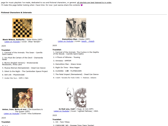The width and height of the screenshot is (168, 126).
Task: Click track 'The Cuckoo in the Depths of the Woods'
Action: click(x=76, y=53)
